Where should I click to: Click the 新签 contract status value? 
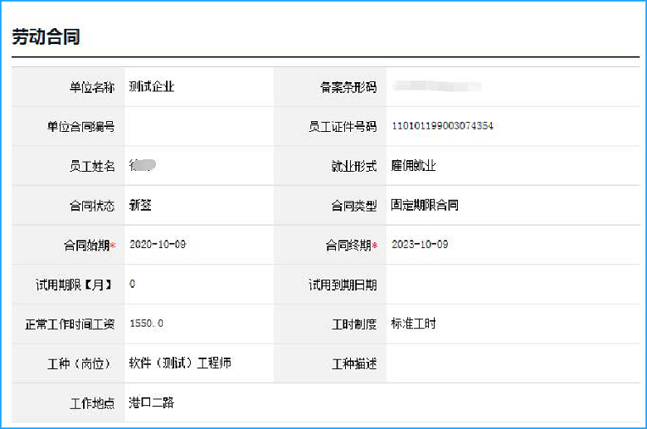click(140, 205)
